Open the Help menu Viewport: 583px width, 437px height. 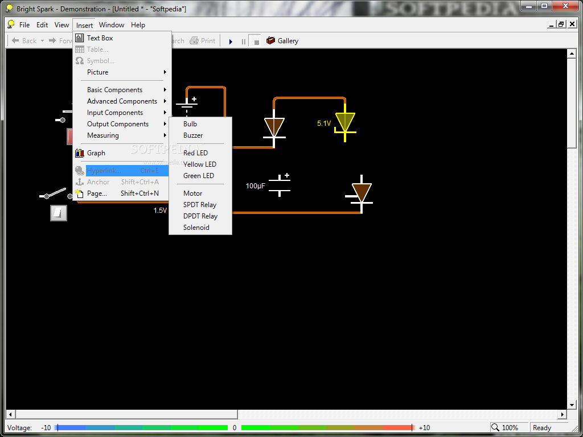(138, 25)
